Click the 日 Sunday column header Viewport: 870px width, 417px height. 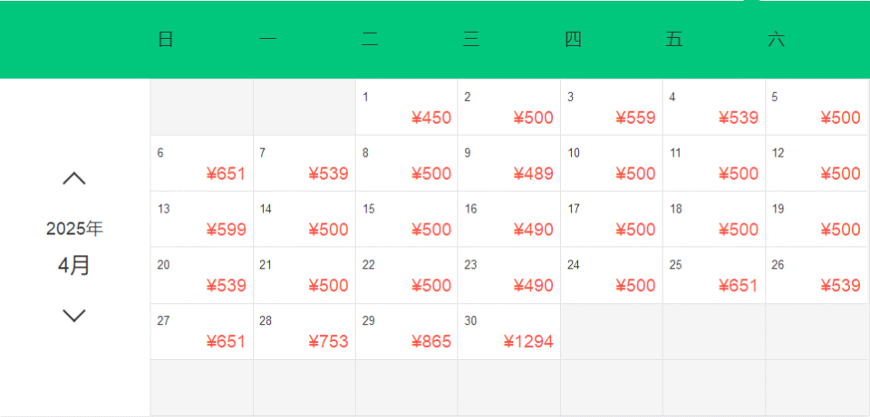pos(165,40)
